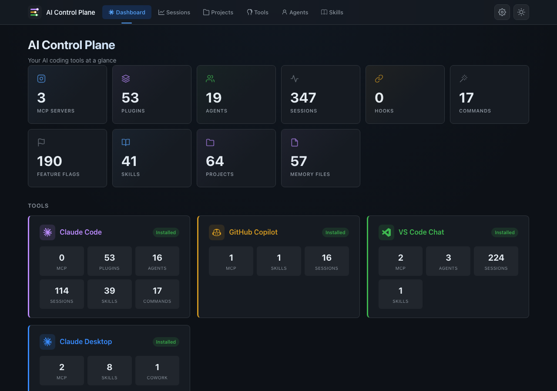The height and width of the screenshot is (391, 557).
Task: Click VS Code Chat's 224 Sessions tile
Action: 496,261
